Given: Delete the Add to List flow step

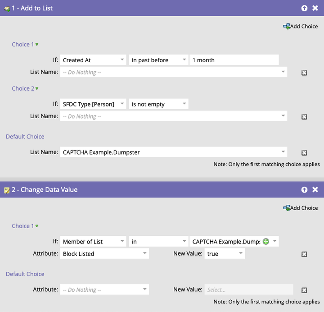Looking at the screenshot, I should (x=315, y=8).
